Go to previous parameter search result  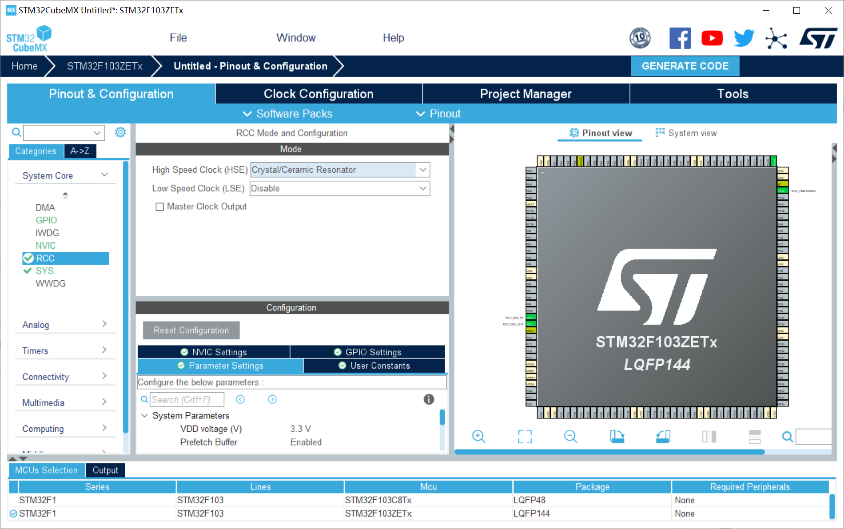pyautogui.click(x=240, y=399)
